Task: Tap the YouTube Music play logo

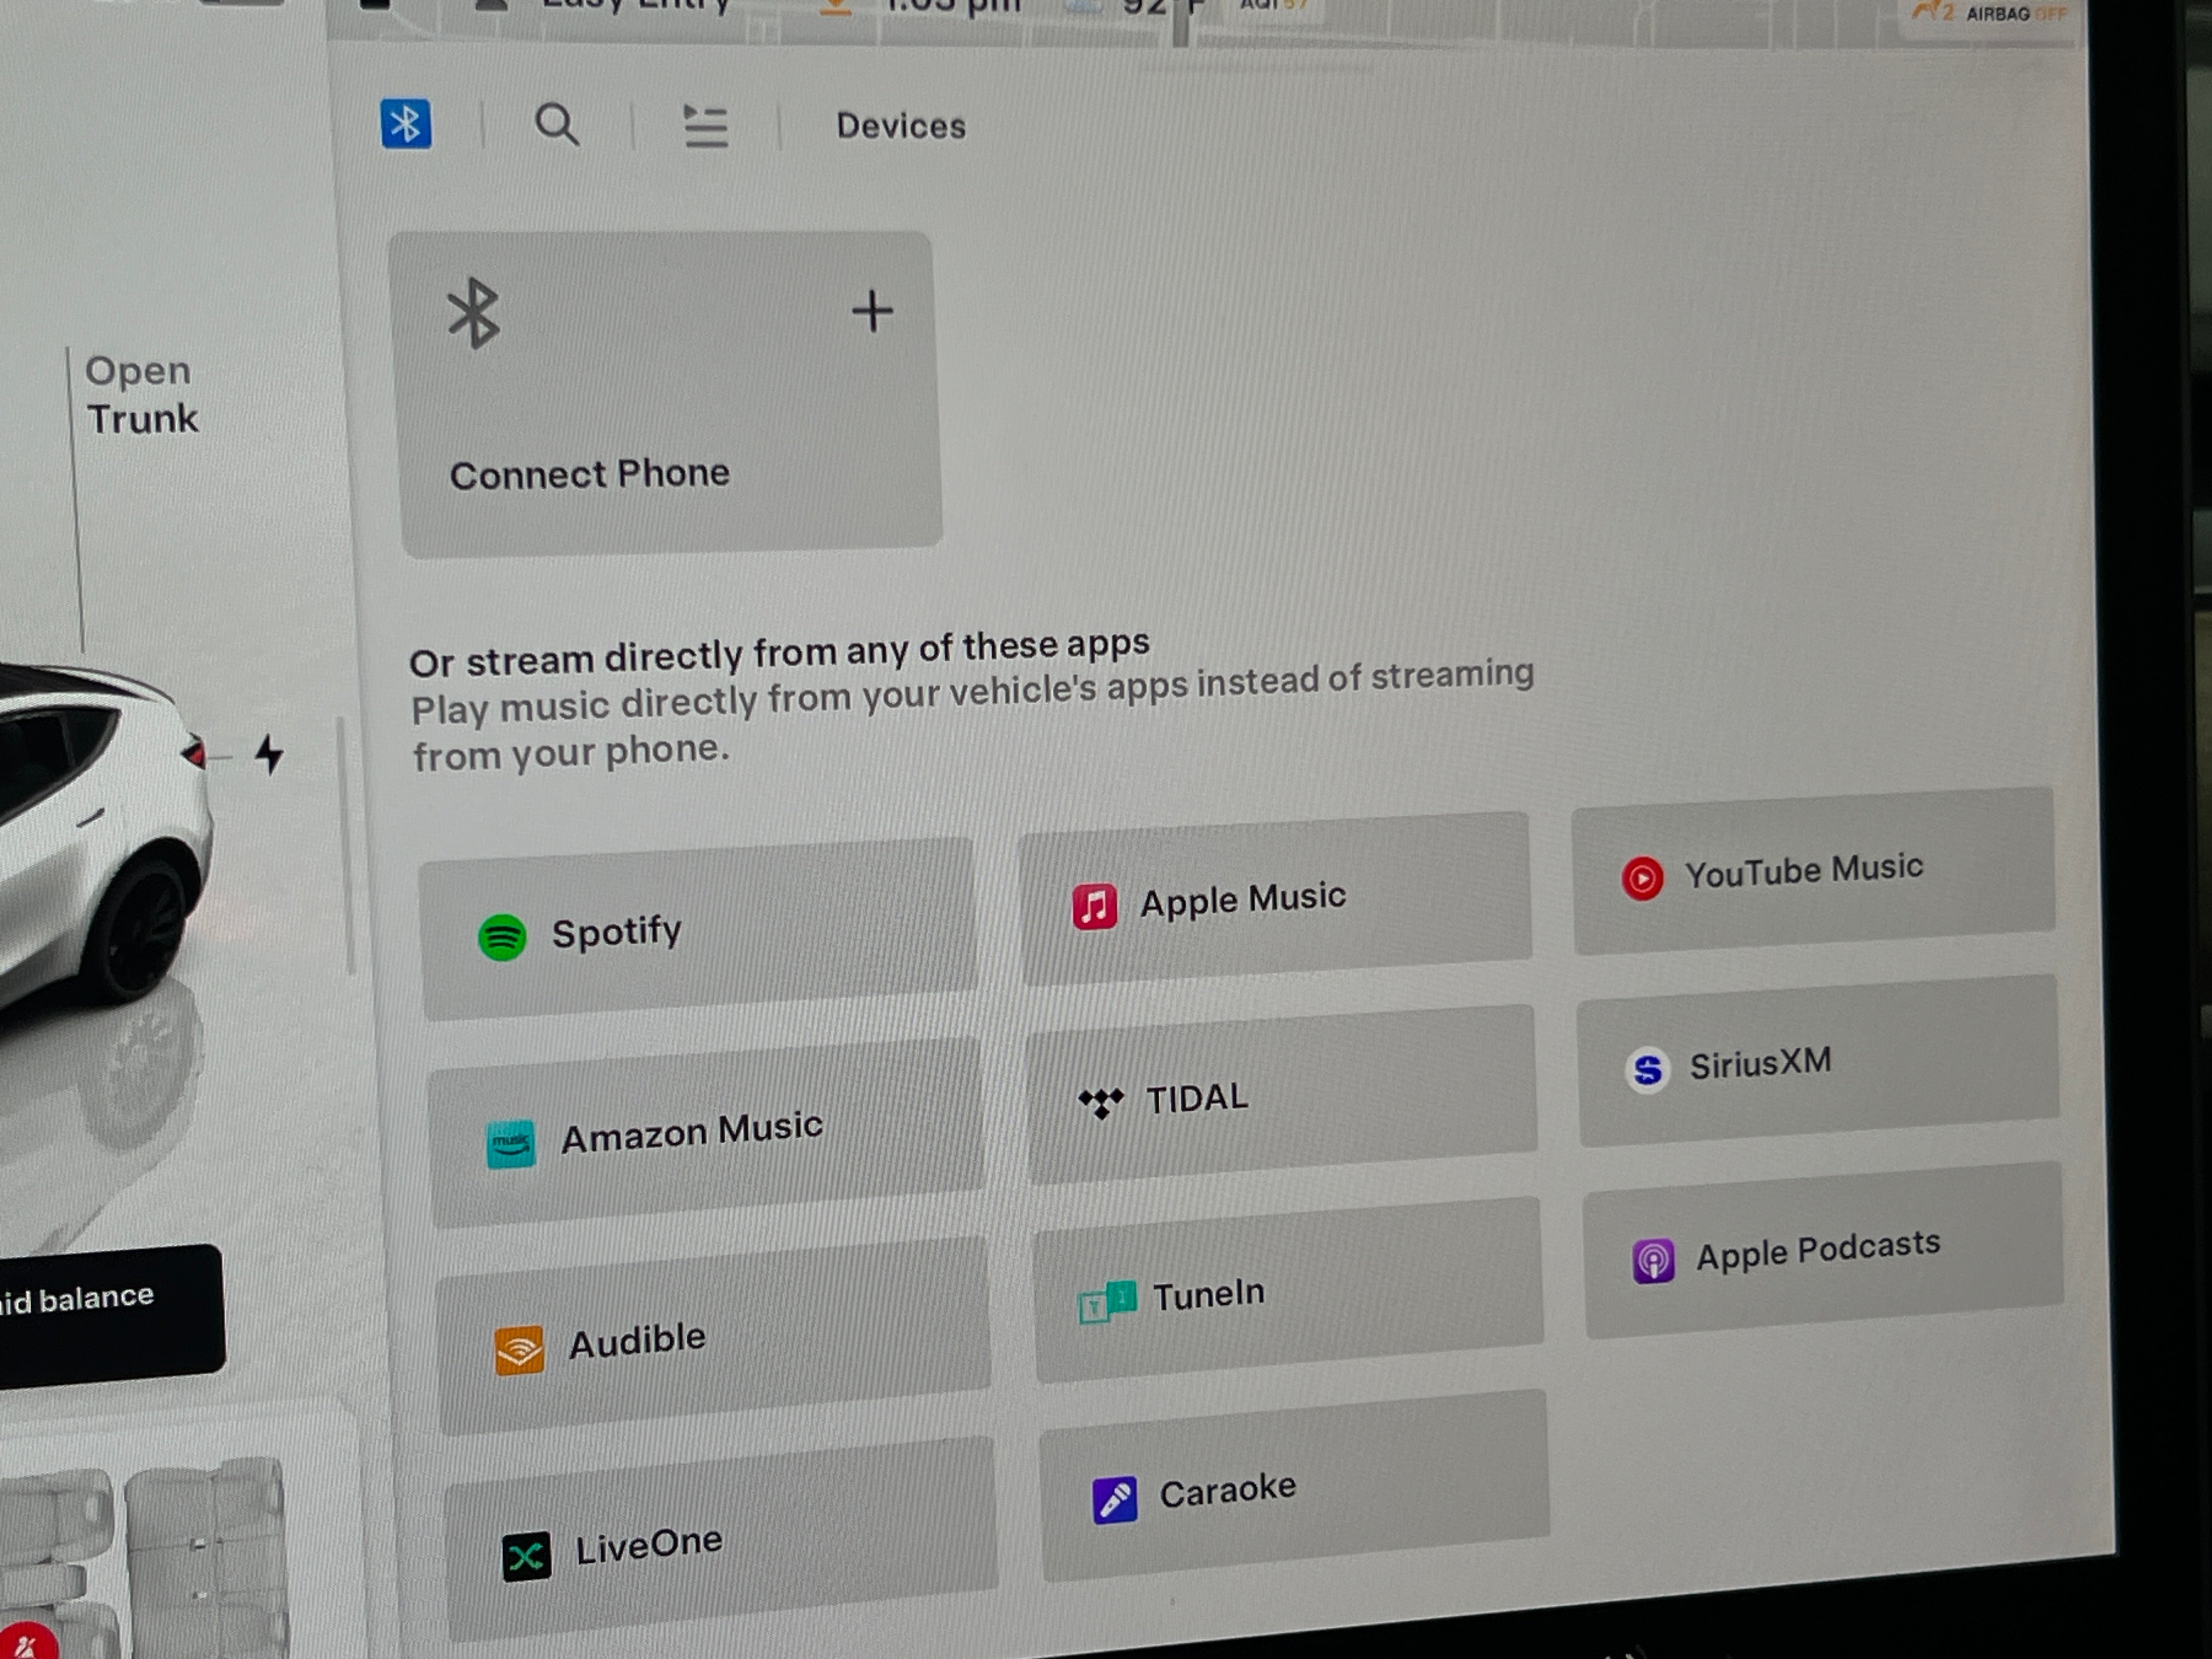Action: [x=1642, y=879]
